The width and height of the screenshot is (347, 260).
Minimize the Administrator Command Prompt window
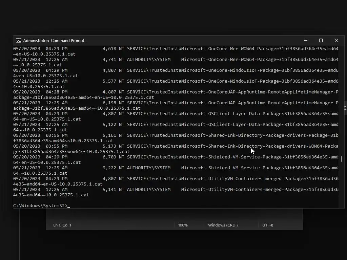306,41
